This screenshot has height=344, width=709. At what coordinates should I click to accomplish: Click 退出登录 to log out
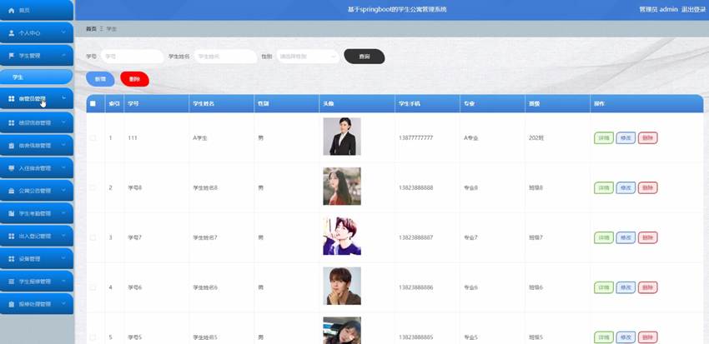(x=693, y=9)
